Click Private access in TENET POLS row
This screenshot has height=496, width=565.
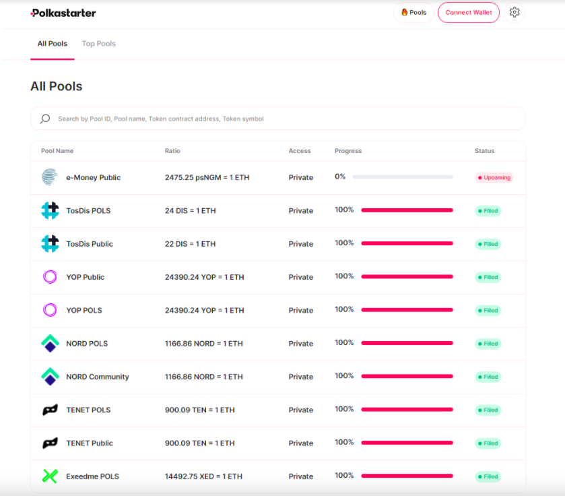tap(301, 410)
